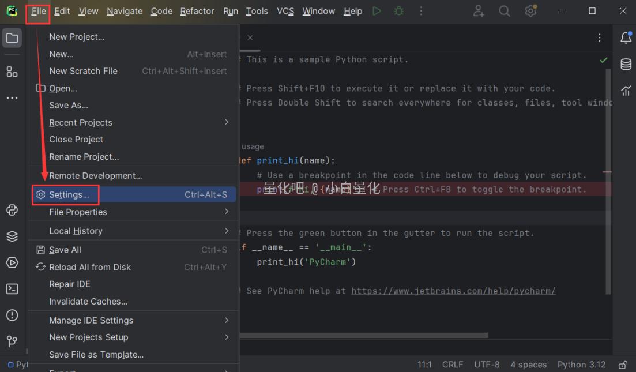
Task: Open Python Console from left sidebar
Action: (12, 210)
